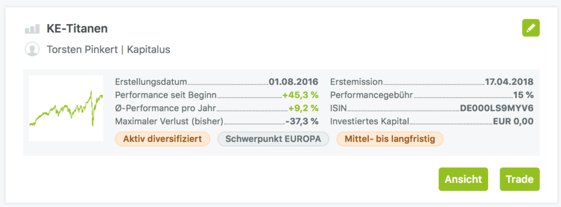Click the user avatar icon
561x207 pixels.
tap(32, 49)
